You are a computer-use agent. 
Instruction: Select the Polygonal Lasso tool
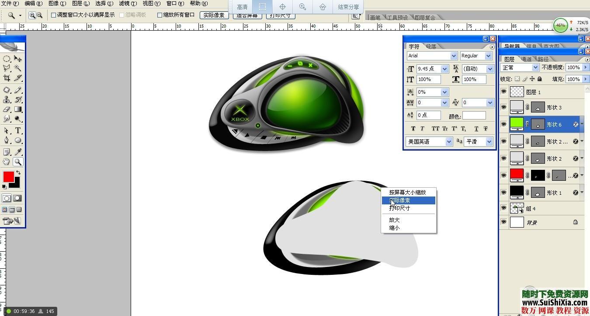pyautogui.click(x=7, y=68)
